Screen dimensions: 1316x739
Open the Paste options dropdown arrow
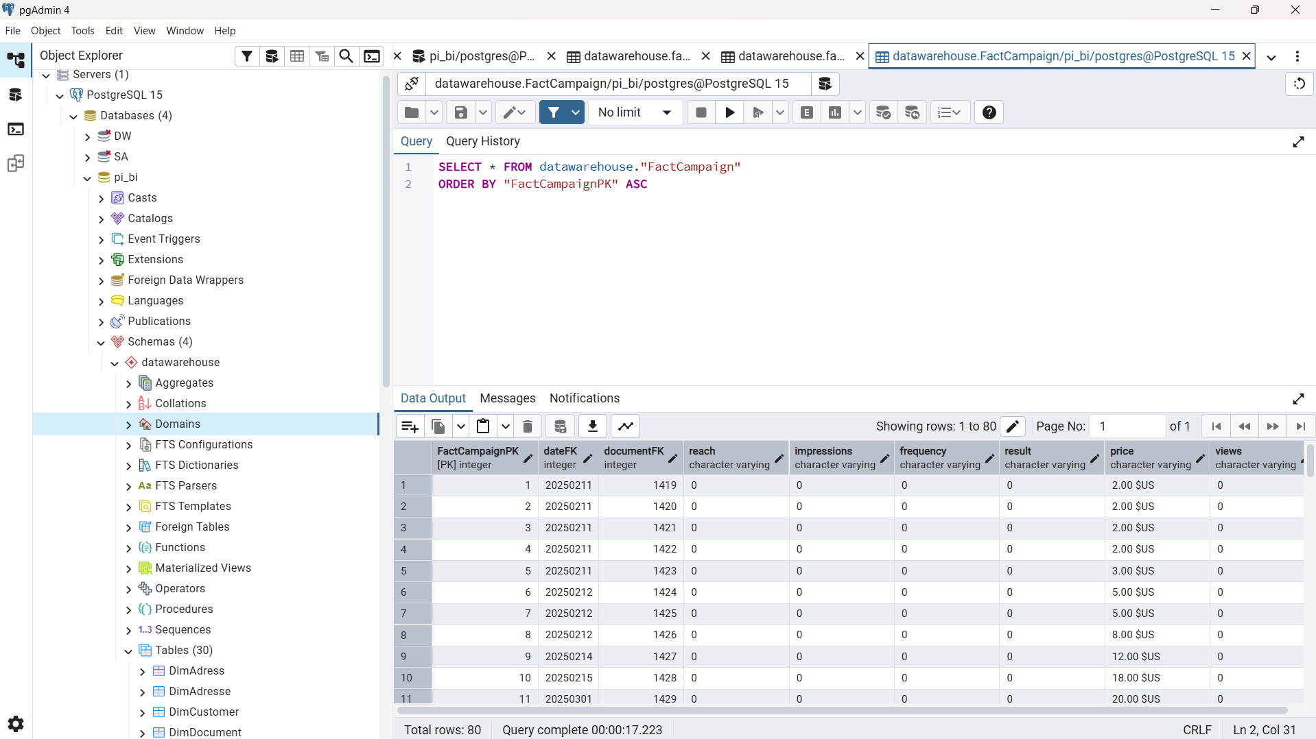506,426
